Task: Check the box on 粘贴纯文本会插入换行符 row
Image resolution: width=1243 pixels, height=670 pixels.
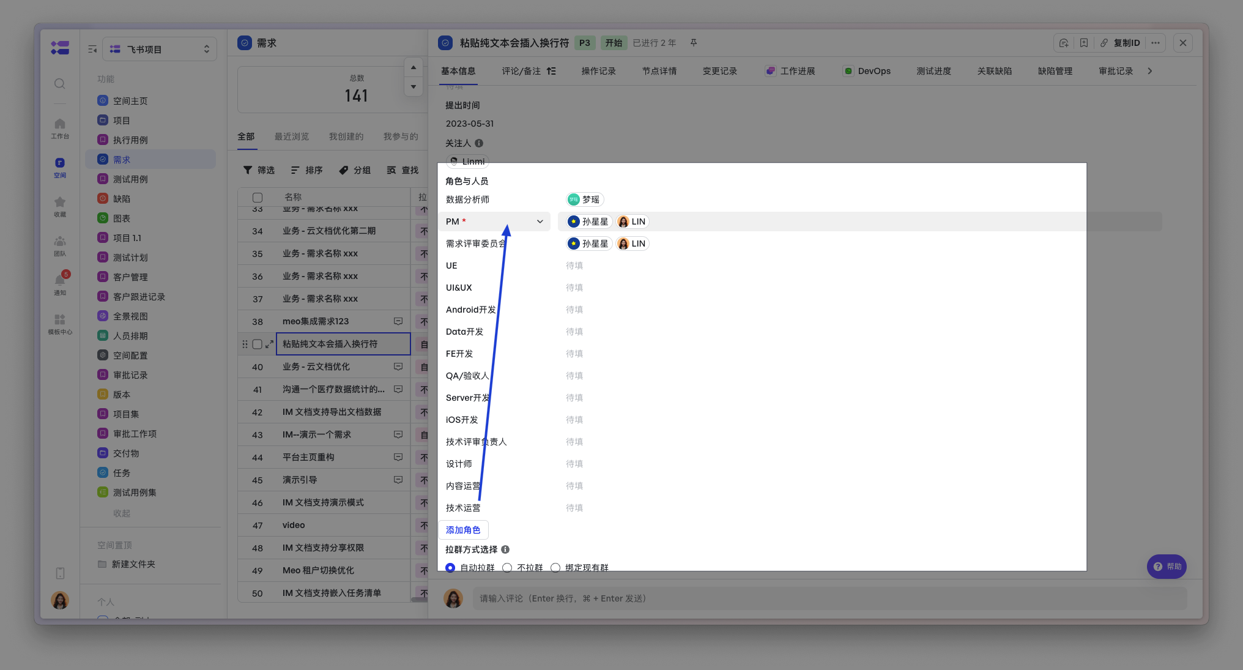Action: click(258, 344)
